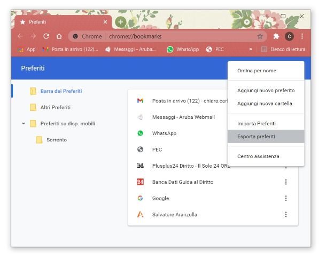326x263 pixels.
Task: Open WhatsApp bookmark in the bookmarks bar
Action: tap(183, 49)
